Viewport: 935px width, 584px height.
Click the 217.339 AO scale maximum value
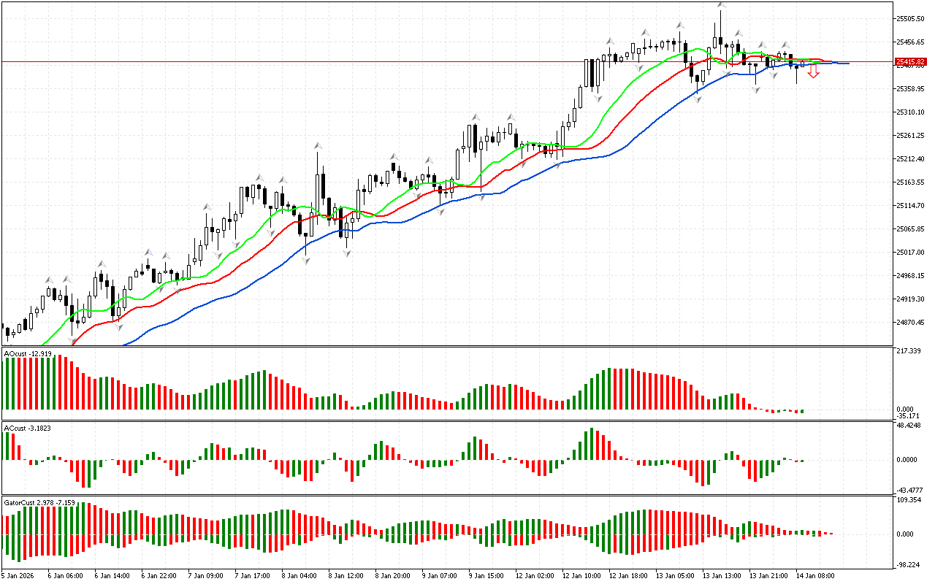(908, 351)
